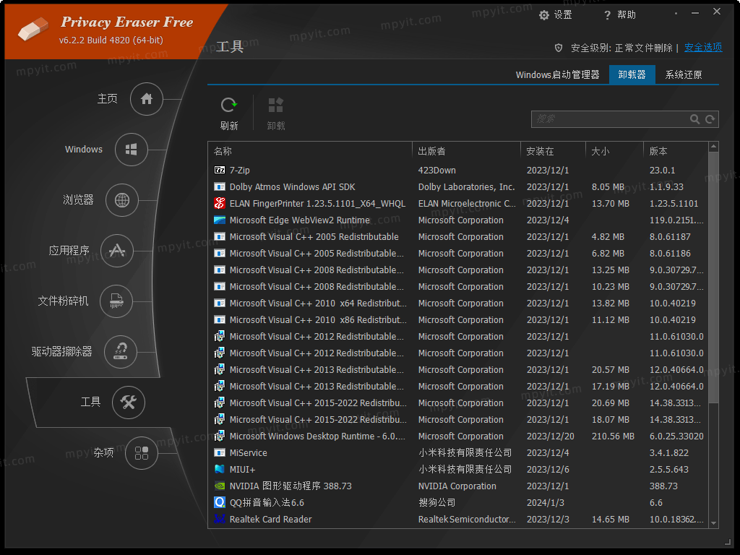Click the magnifier search icon

(694, 119)
